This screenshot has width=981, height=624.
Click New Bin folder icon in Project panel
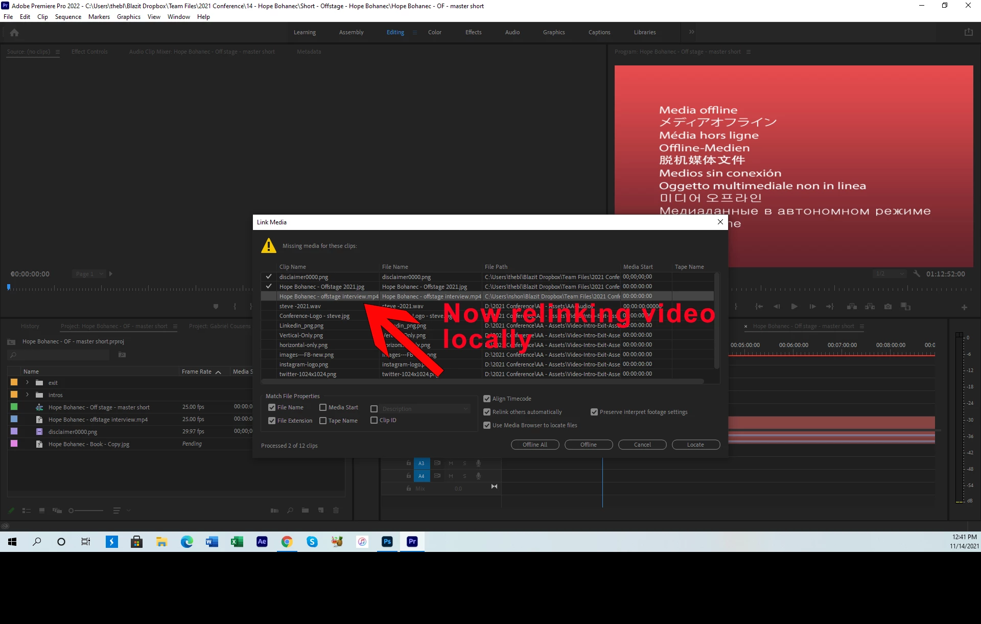point(305,510)
